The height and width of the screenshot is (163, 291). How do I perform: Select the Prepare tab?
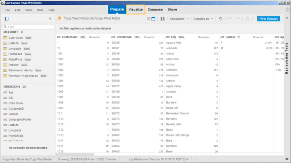117,10
